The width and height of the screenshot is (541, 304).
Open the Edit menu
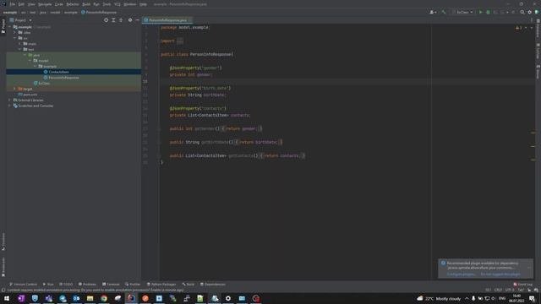[21, 4]
